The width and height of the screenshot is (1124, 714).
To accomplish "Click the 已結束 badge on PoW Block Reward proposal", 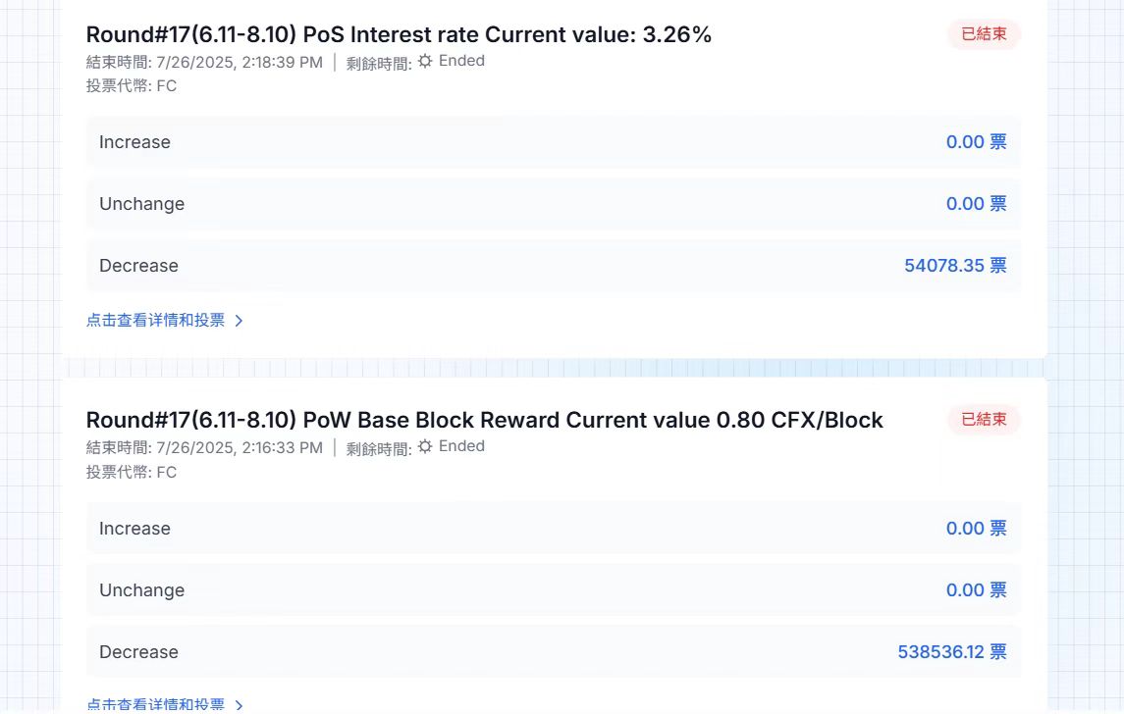I will [x=985, y=419].
